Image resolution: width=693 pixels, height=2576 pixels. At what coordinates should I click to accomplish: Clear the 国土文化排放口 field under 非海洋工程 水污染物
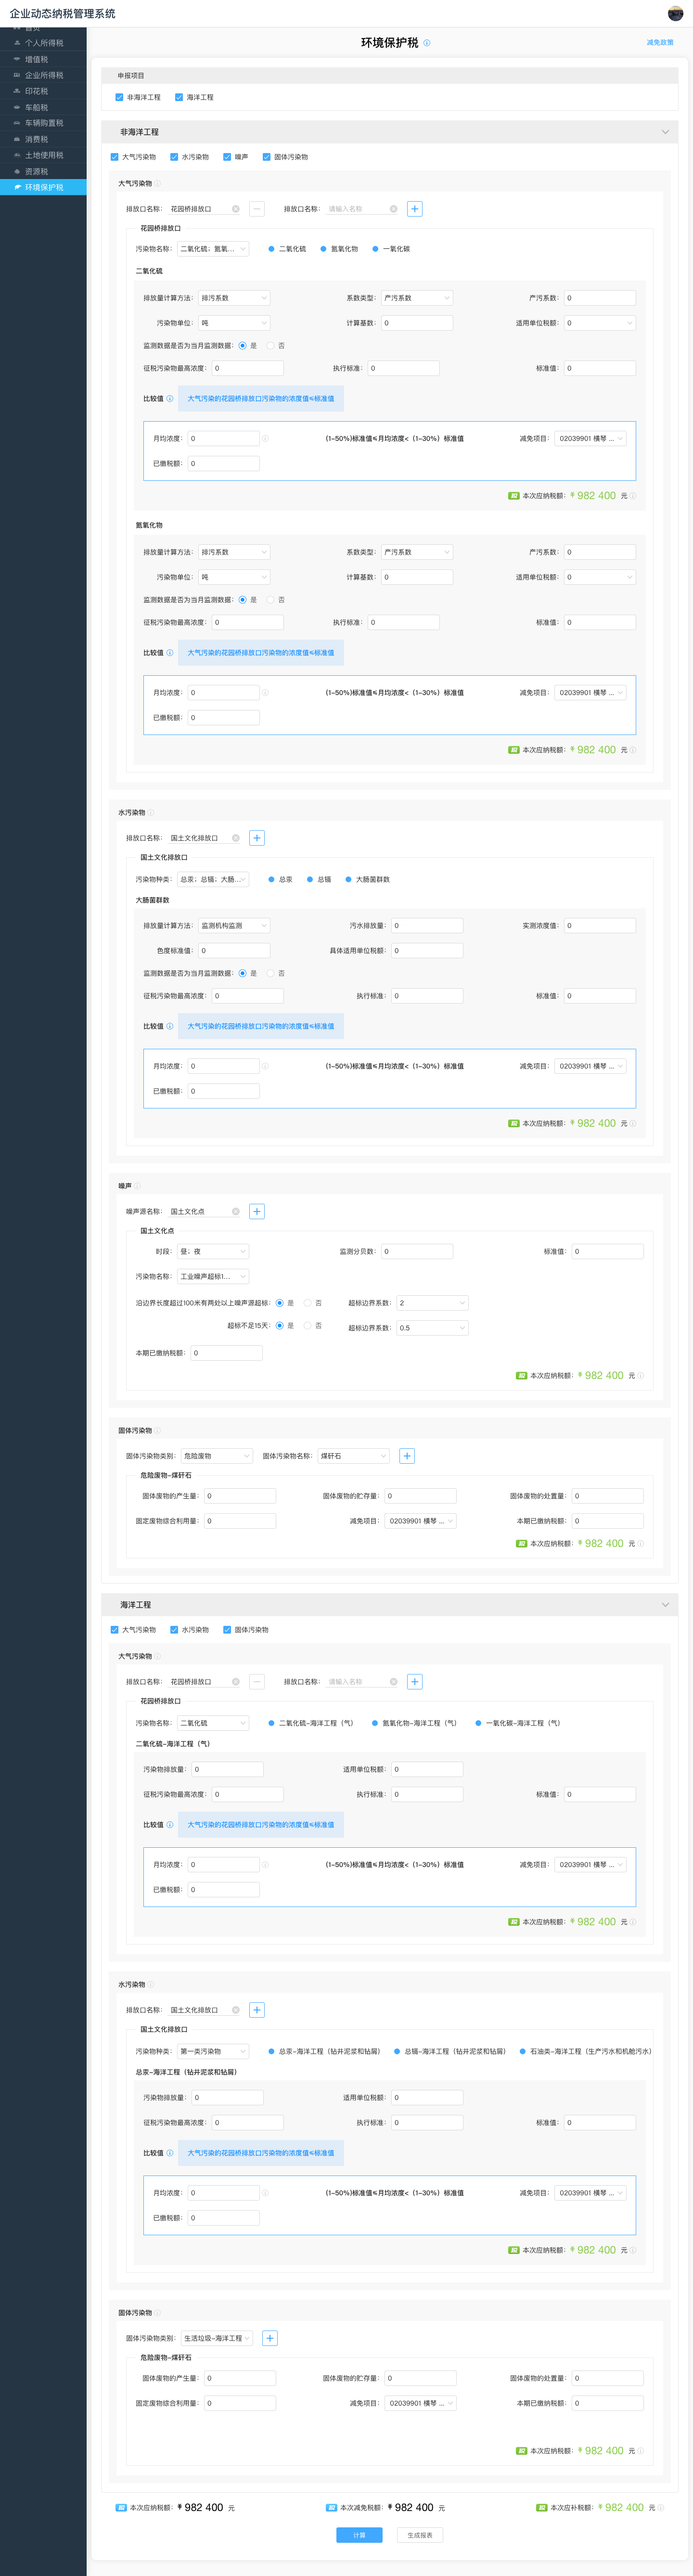coord(236,838)
